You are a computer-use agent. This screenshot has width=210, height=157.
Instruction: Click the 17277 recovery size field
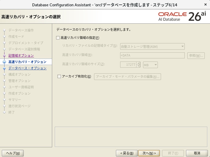pyautogui.click(x=128, y=65)
